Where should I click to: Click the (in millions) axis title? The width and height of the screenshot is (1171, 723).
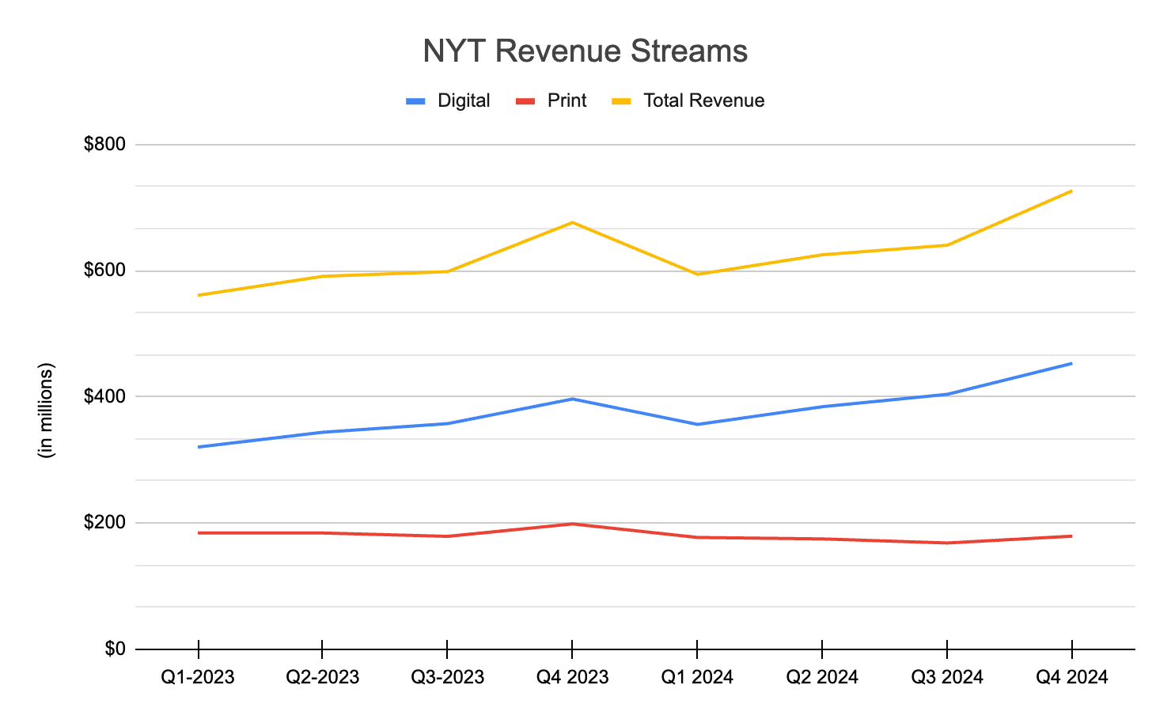pos(47,410)
